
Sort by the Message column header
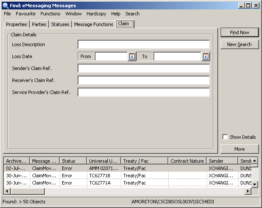coord(44,161)
